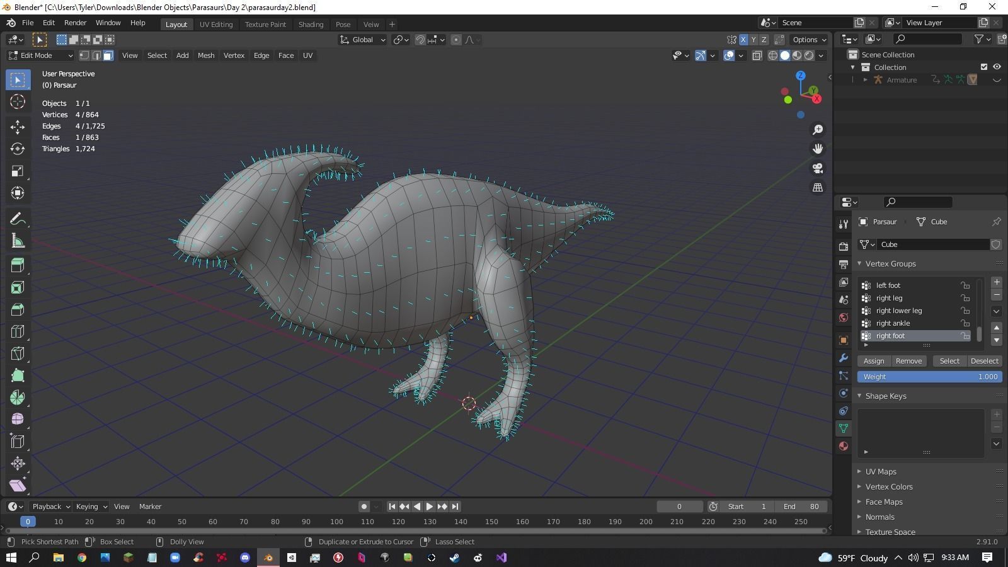This screenshot has width=1008, height=567.
Task: Toggle X-ray mode in the viewport header
Action: (x=757, y=55)
